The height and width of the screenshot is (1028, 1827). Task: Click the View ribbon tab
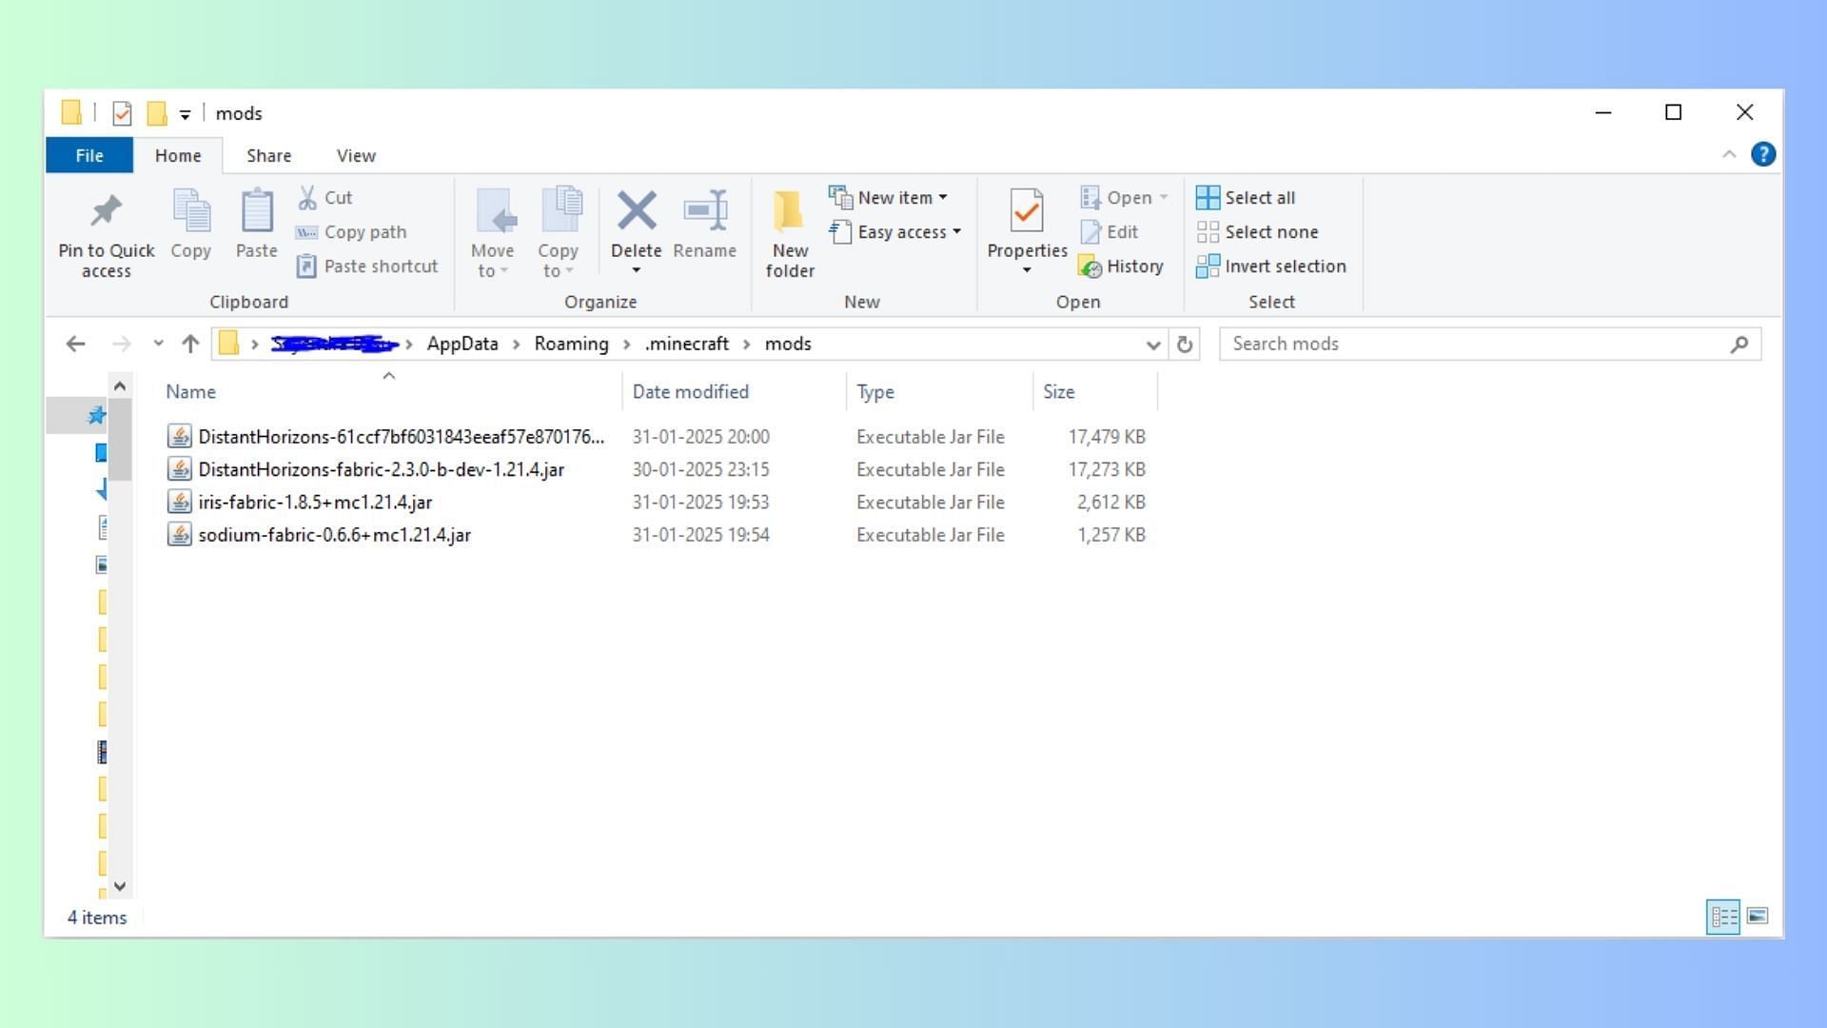coord(355,154)
